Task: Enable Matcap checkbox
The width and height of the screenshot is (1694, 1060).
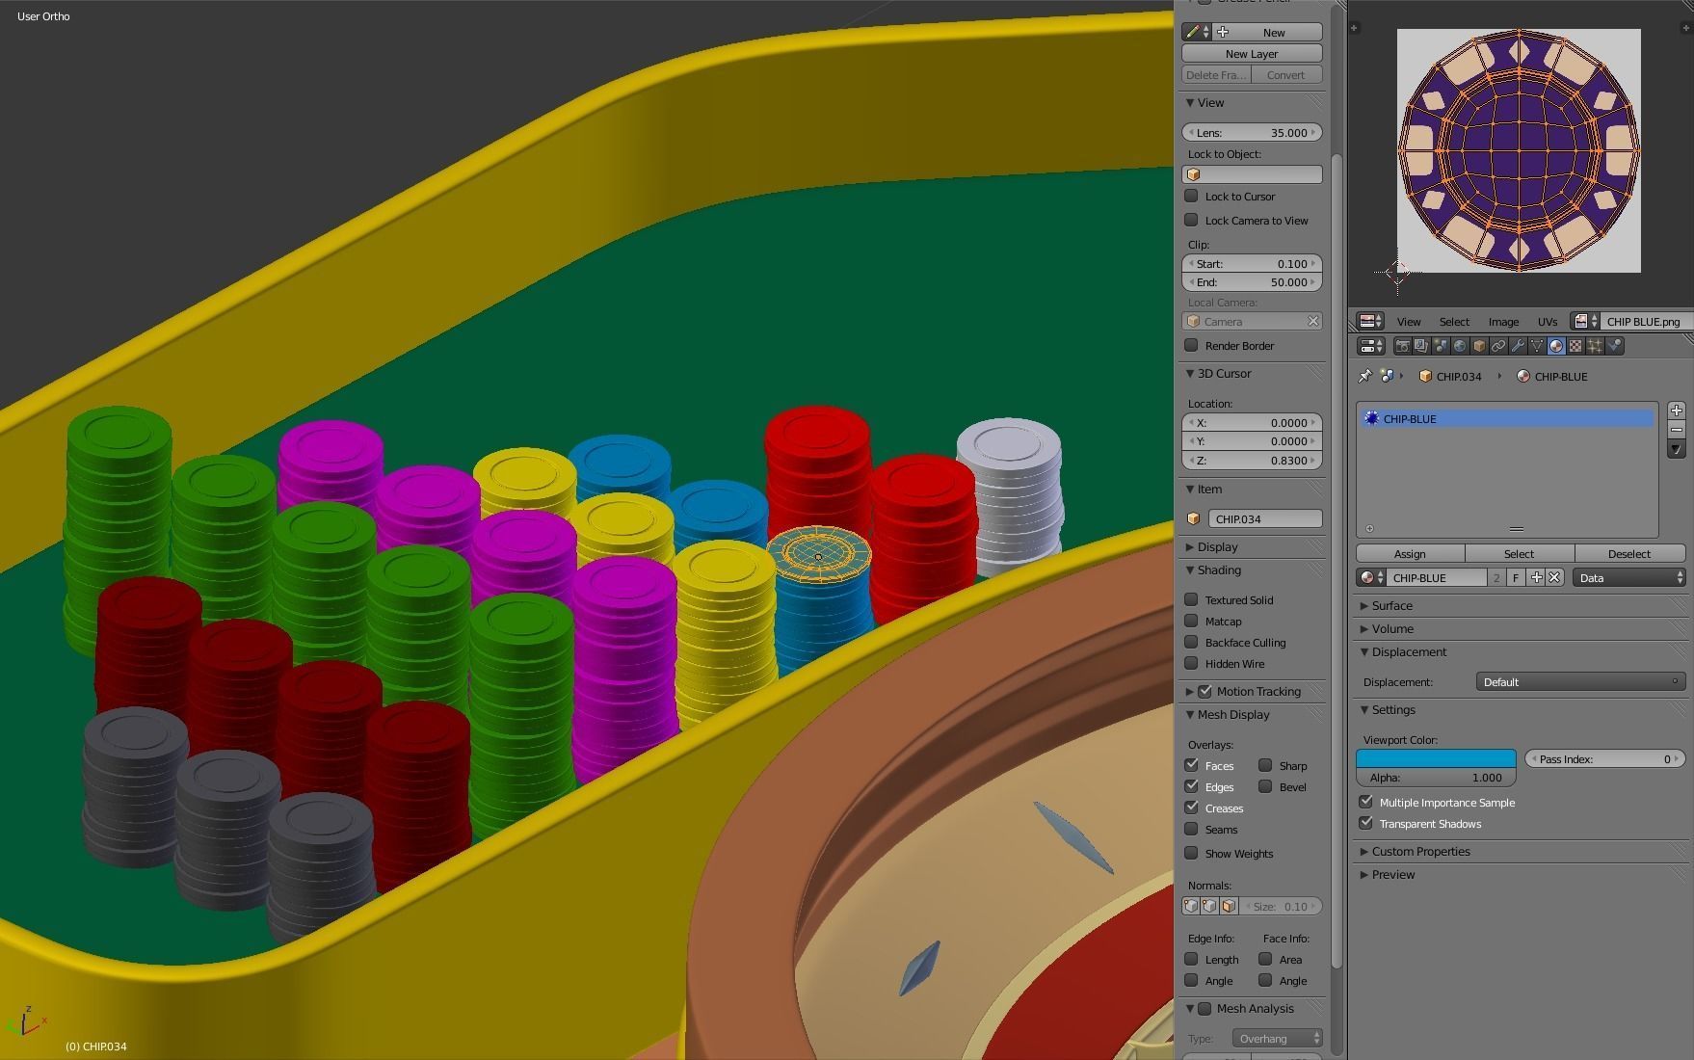Action: [x=1192, y=621]
